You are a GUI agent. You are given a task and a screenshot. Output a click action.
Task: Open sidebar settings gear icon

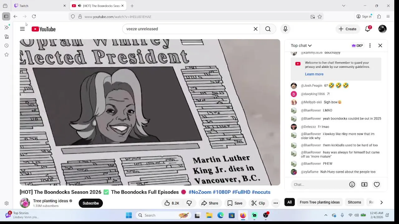click(7, 203)
